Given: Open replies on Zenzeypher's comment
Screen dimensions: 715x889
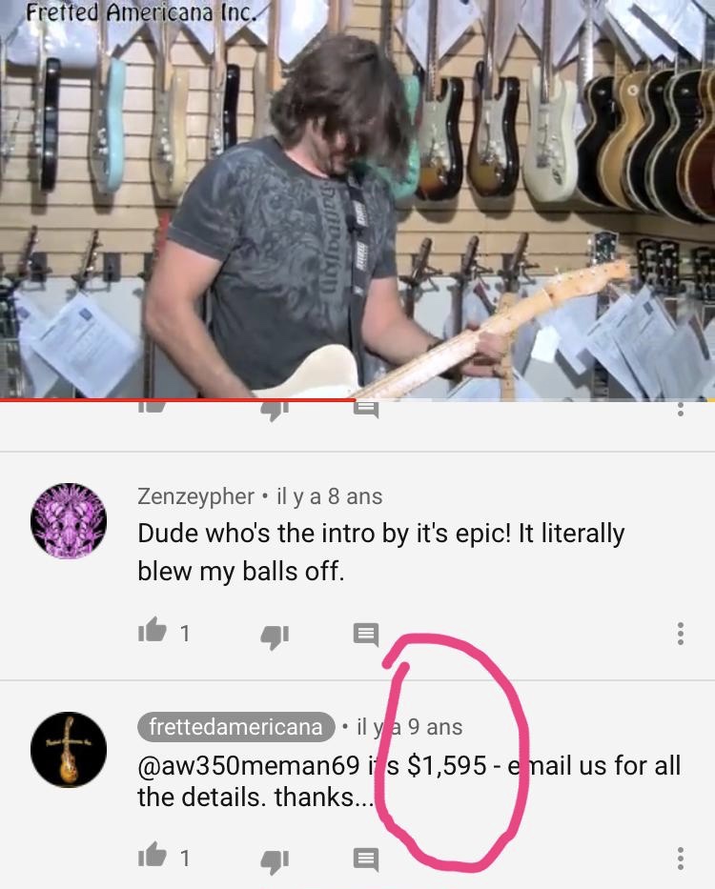Looking at the screenshot, I should click(x=366, y=635).
